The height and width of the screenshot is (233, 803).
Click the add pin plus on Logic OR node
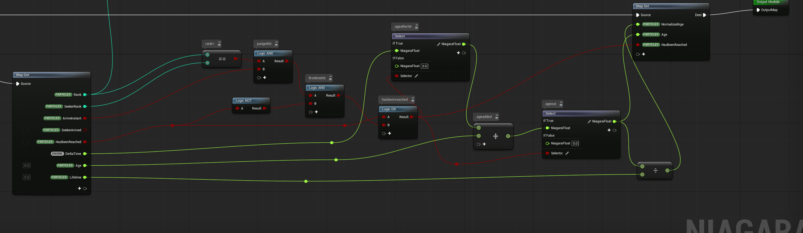coord(389,133)
